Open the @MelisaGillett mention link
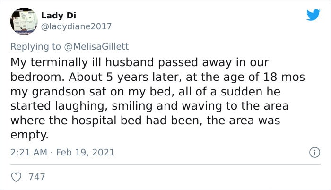This screenshot has height=190, width=331. point(96,46)
